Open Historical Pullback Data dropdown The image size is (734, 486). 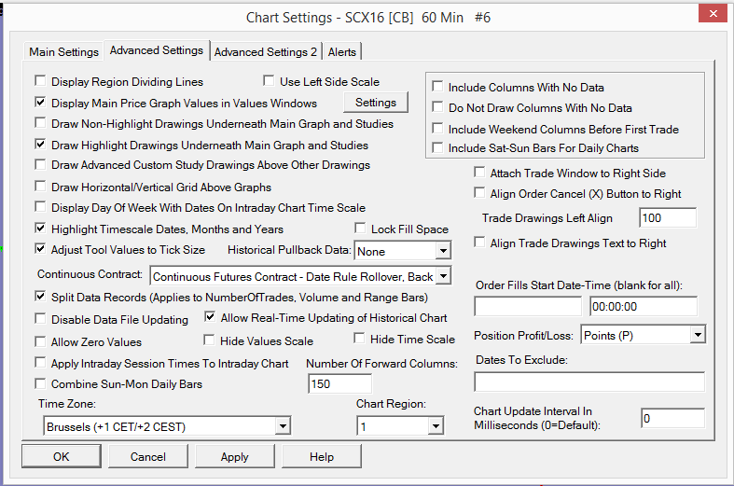443,251
